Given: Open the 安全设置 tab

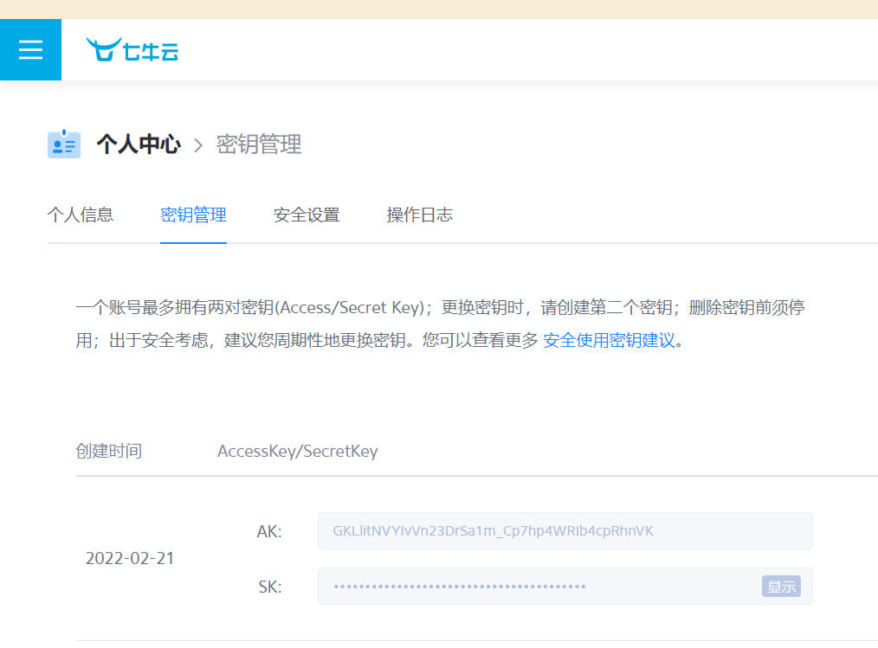Looking at the screenshot, I should [x=307, y=215].
